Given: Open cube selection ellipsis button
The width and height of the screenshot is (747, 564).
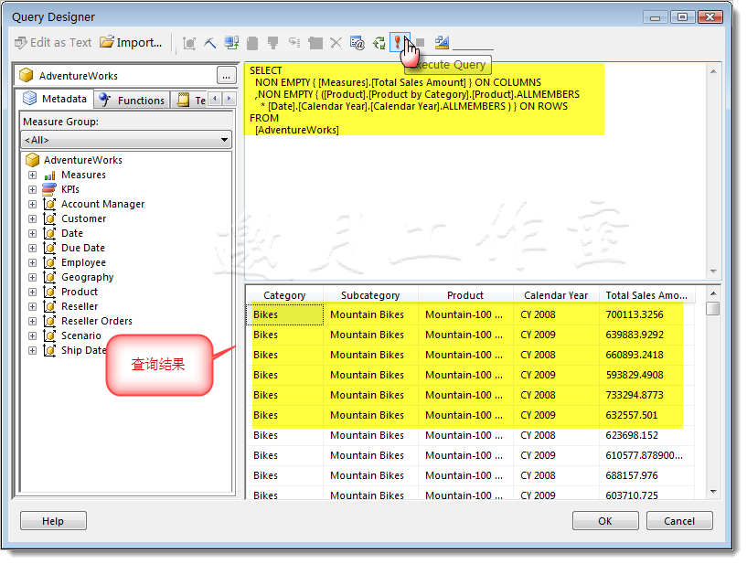Looking at the screenshot, I should point(226,76).
